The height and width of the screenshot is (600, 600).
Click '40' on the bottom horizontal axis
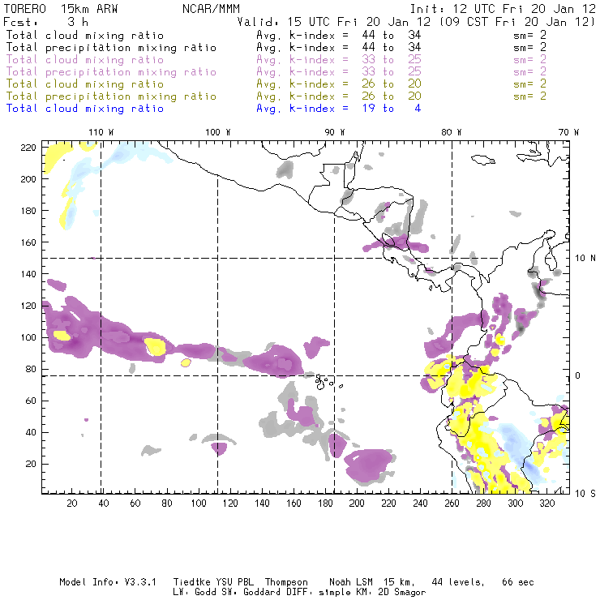(104, 504)
